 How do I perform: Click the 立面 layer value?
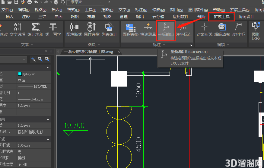click(x=21, y=80)
